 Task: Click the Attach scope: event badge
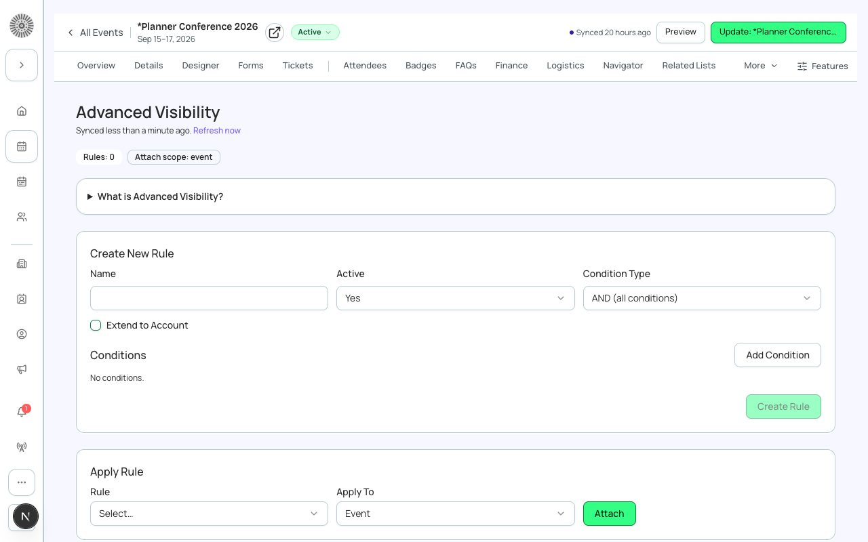coord(174,157)
